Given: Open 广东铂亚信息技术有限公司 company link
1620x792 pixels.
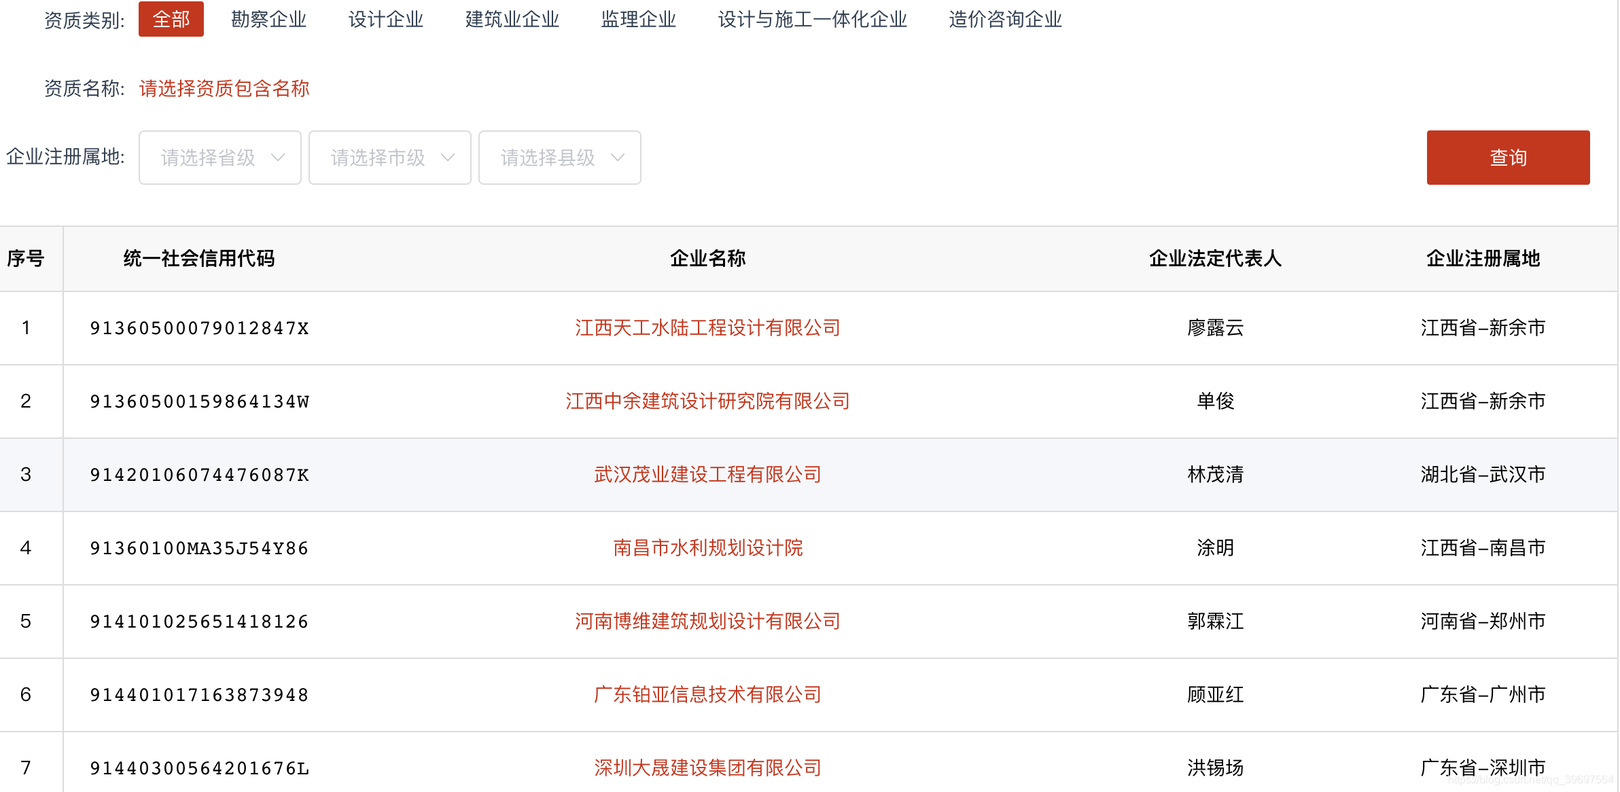Looking at the screenshot, I should pyautogui.click(x=707, y=695).
